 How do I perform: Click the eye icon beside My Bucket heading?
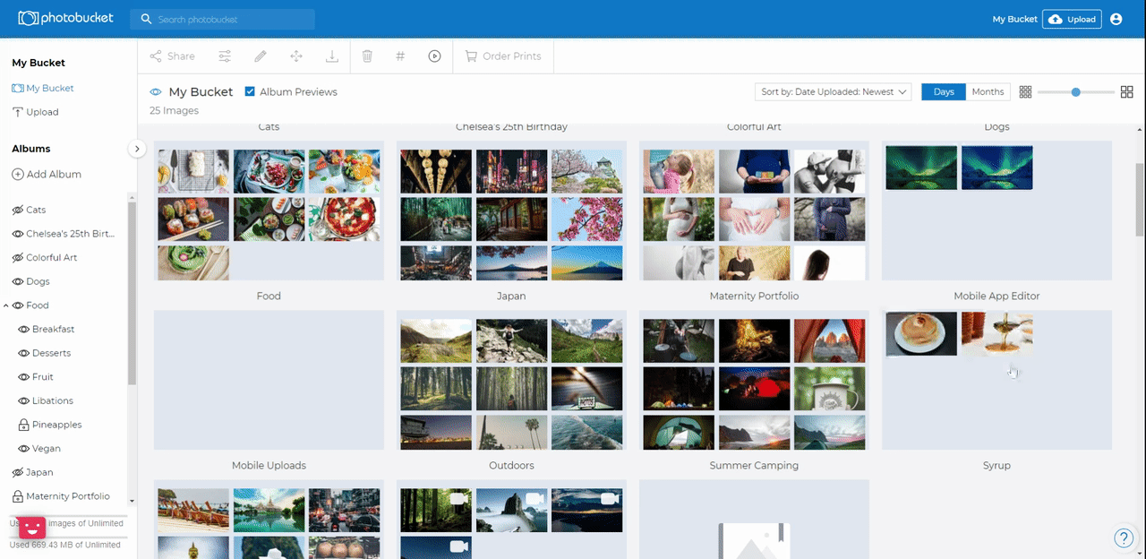(x=156, y=92)
